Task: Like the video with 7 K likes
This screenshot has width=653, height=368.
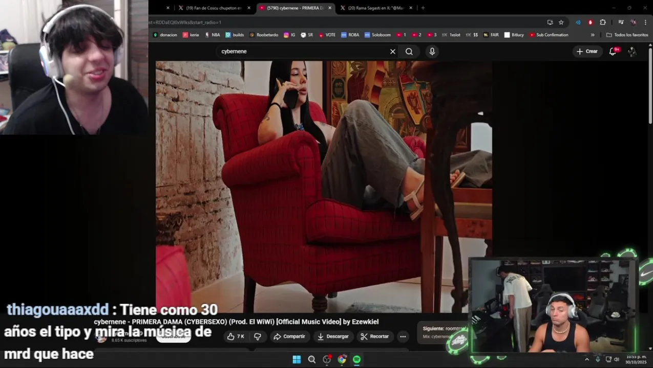Action: (236, 336)
